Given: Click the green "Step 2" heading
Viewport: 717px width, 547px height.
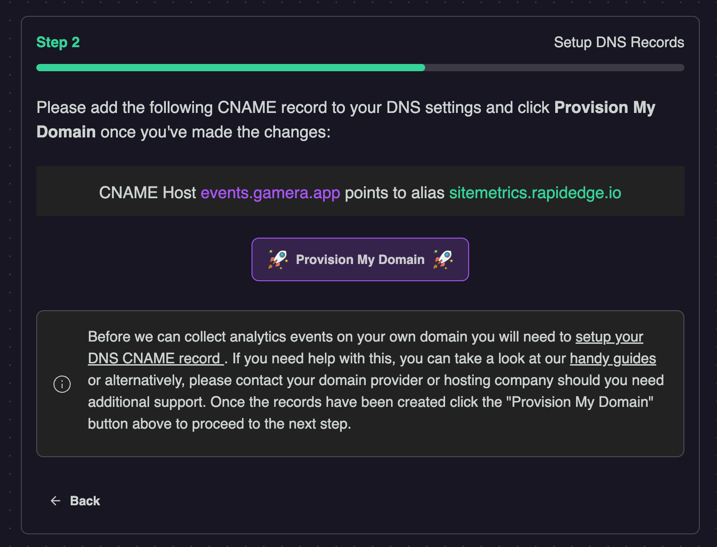Looking at the screenshot, I should (x=58, y=42).
